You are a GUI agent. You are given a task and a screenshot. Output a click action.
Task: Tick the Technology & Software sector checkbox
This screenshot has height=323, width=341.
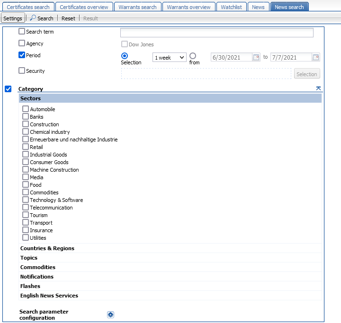[26, 200]
